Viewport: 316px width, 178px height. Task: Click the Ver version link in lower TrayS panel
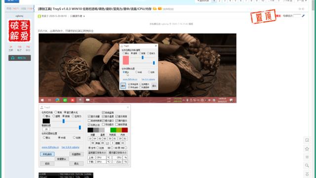(70, 147)
